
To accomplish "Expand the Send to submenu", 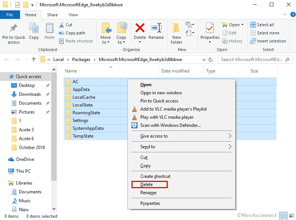I will [182, 147].
